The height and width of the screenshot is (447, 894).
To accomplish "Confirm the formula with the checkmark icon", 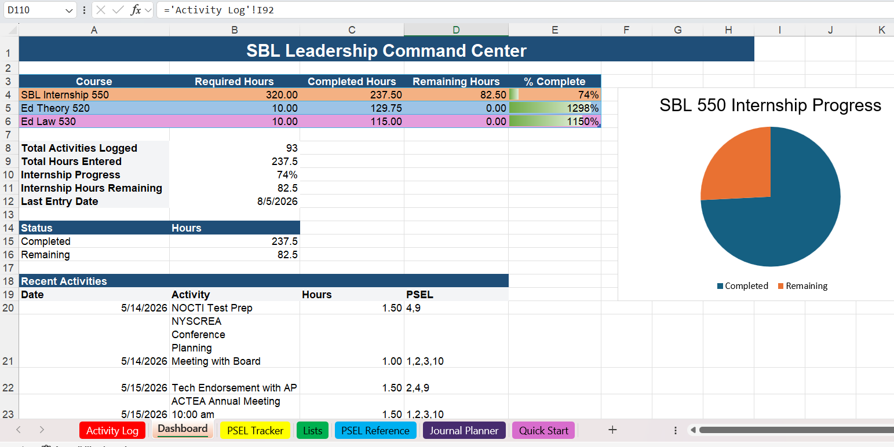I will [x=118, y=10].
